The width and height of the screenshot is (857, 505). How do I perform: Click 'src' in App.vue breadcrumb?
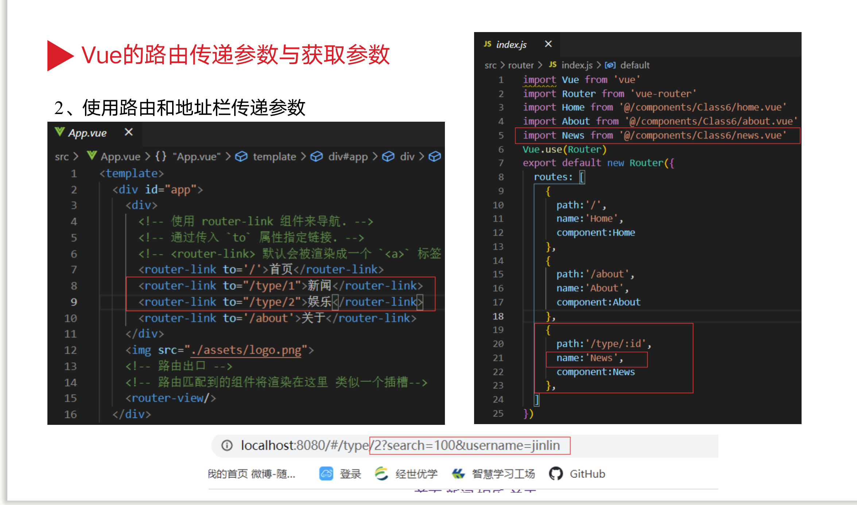coord(62,157)
